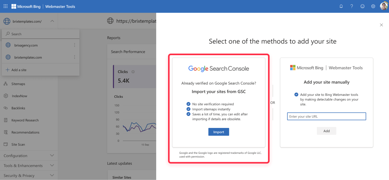This screenshot has height=180, width=389.
Task: Open more options for brixtemplates.com
Action: click(74, 57)
